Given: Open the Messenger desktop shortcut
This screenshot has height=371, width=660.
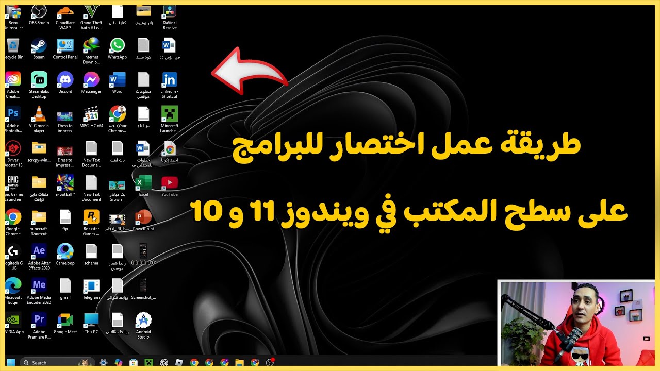Looking at the screenshot, I should 91,83.
